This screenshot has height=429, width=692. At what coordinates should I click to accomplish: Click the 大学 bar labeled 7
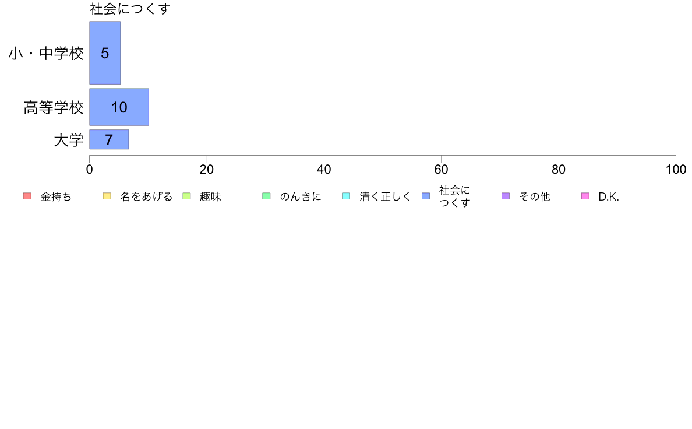point(109,140)
